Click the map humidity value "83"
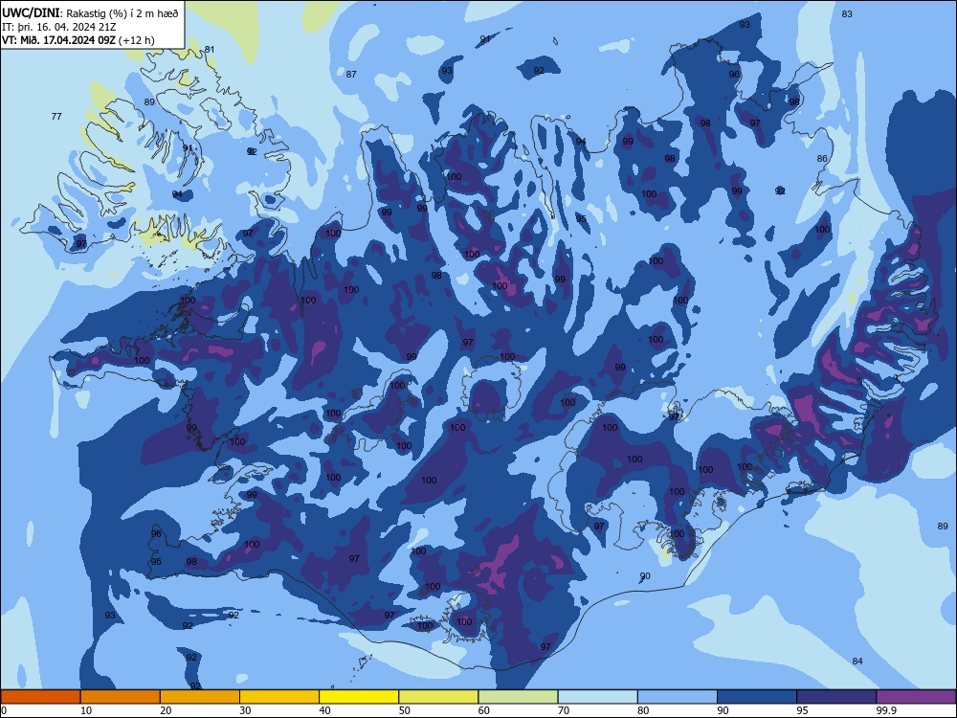Image resolution: width=957 pixels, height=718 pixels. [x=847, y=14]
